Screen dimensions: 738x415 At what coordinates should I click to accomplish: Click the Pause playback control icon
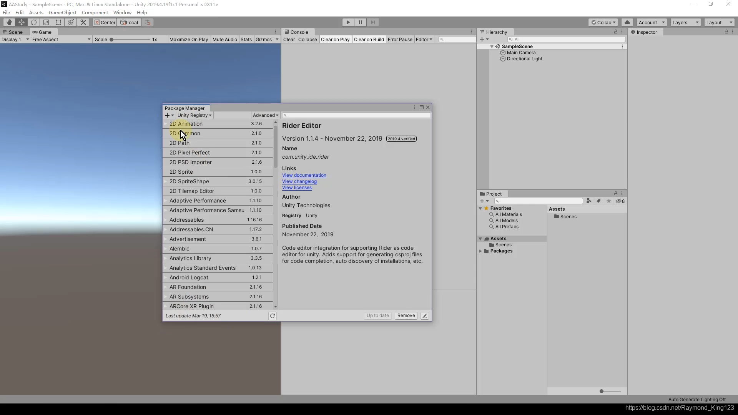coord(361,22)
